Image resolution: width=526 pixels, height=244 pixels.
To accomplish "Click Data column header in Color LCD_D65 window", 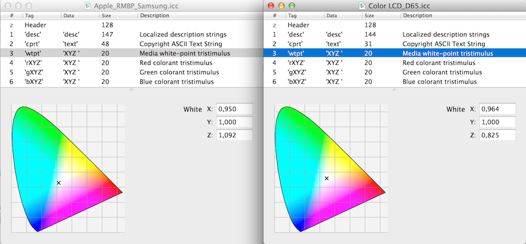I will [343, 16].
